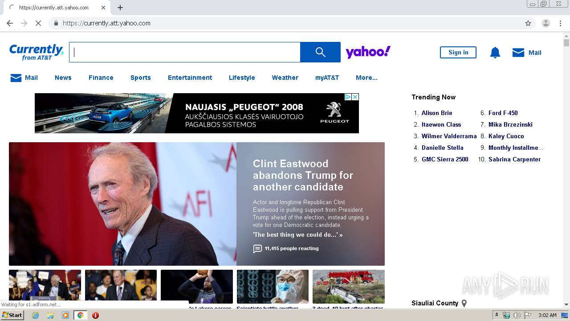Open the scientist in mask story thumbnail
The height and width of the screenshot is (321, 570).
click(273, 287)
